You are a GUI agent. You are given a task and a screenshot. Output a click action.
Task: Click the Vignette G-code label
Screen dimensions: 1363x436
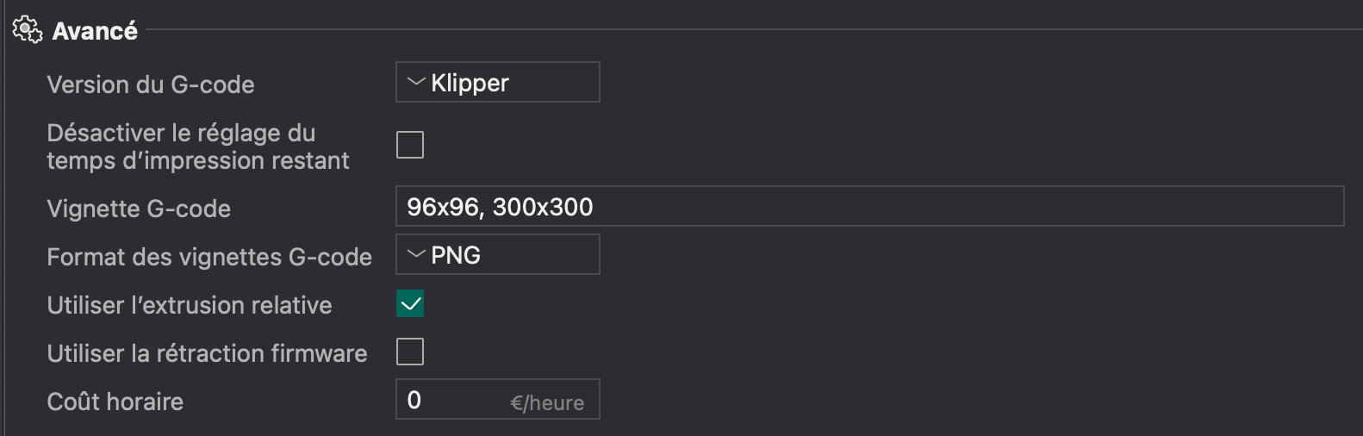click(x=139, y=209)
